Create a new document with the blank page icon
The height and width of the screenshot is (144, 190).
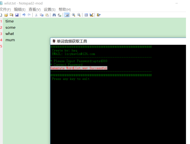point(1,15)
